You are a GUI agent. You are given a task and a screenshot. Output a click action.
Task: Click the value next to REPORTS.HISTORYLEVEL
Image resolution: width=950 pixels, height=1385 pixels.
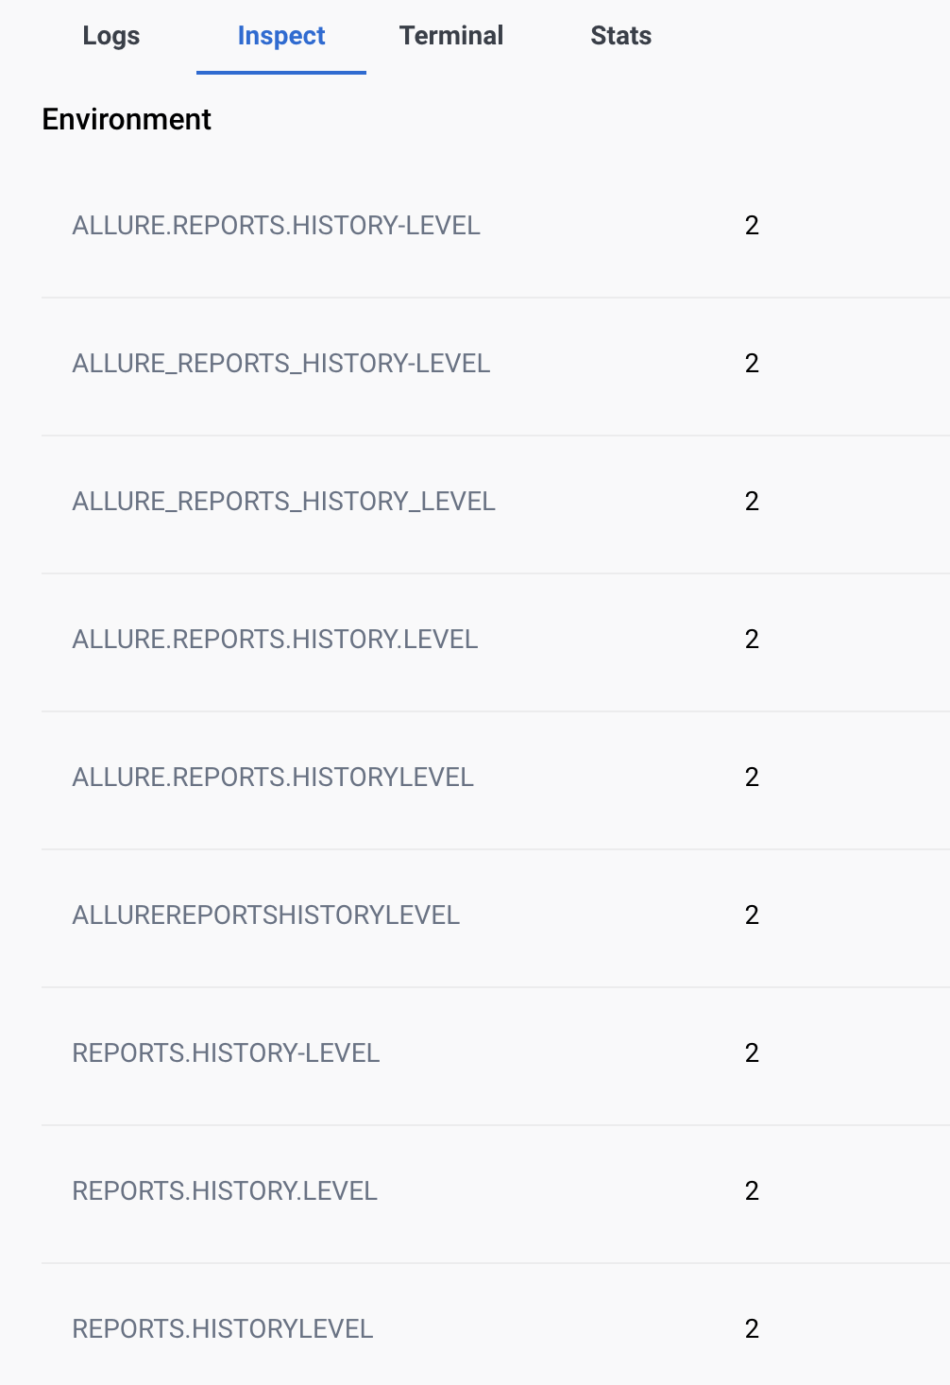click(x=752, y=1329)
